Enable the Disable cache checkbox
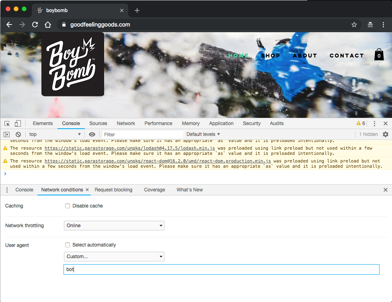 (68, 206)
